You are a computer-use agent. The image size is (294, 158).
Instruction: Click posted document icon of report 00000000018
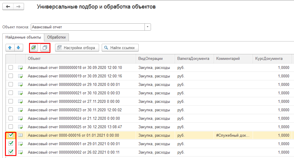click(x=20, y=68)
